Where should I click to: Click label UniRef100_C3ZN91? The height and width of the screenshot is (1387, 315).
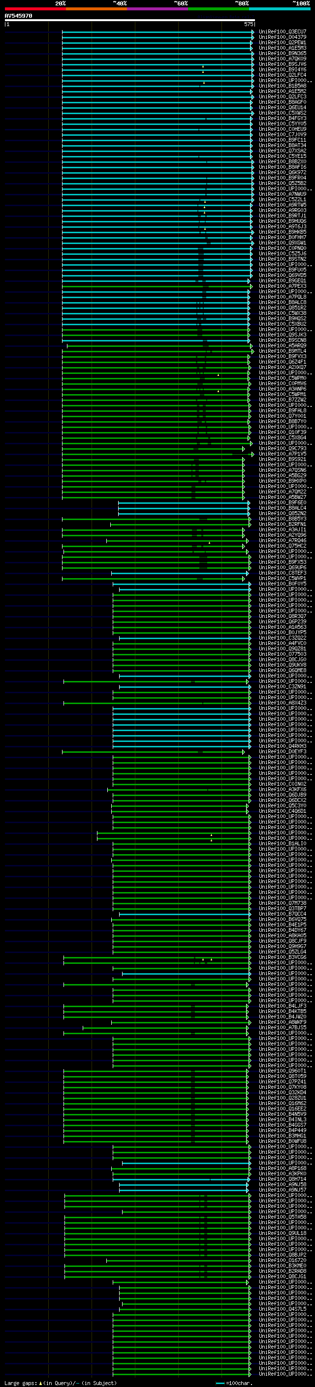tap(282, 686)
